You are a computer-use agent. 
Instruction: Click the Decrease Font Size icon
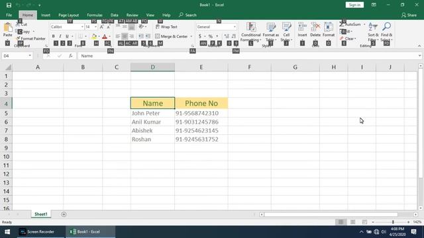click(109, 26)
